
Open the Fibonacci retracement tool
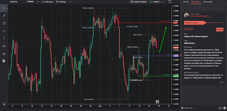click(x=4, y=23)
